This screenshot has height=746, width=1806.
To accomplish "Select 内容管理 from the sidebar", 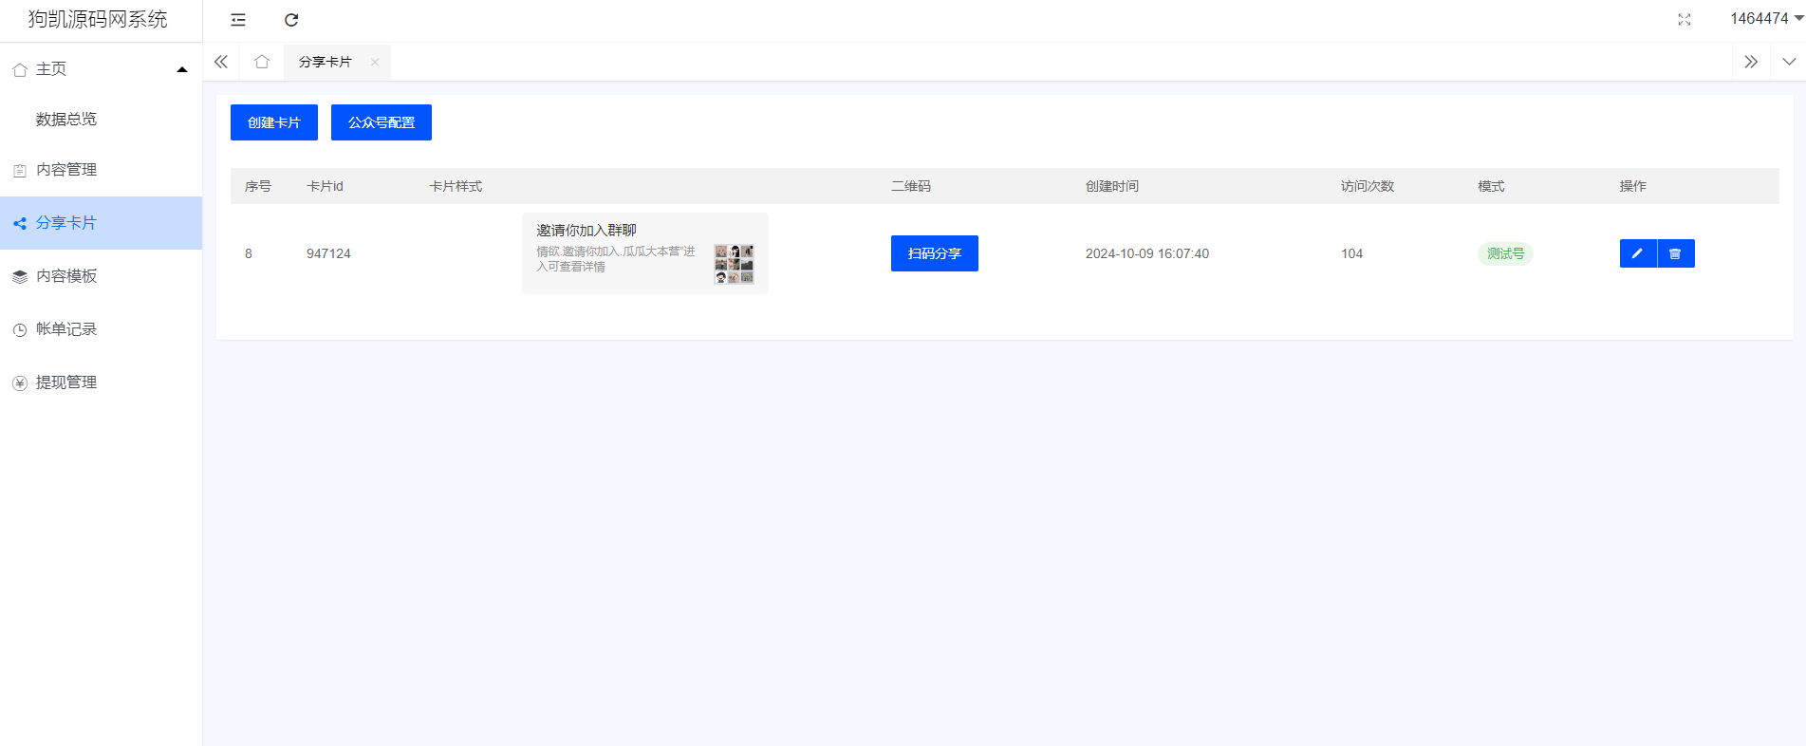I will [x=66, y=170].
